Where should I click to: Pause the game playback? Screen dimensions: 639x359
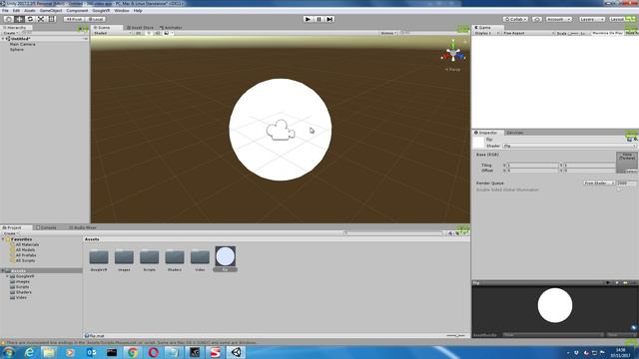(319, 19)
